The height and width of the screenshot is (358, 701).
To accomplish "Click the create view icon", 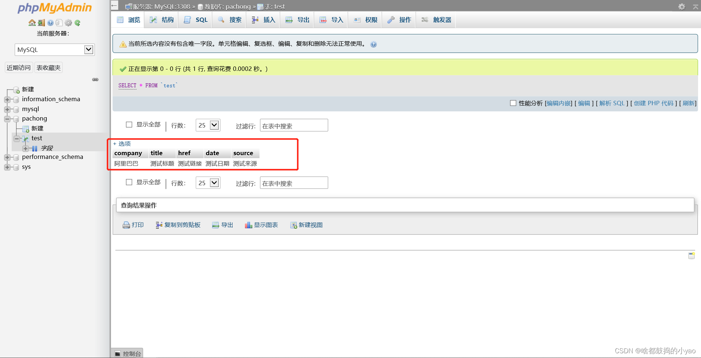I will (294, 225).
